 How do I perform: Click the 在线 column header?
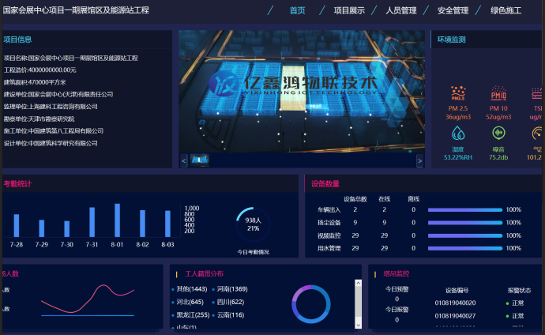click(x=385, y=199)
